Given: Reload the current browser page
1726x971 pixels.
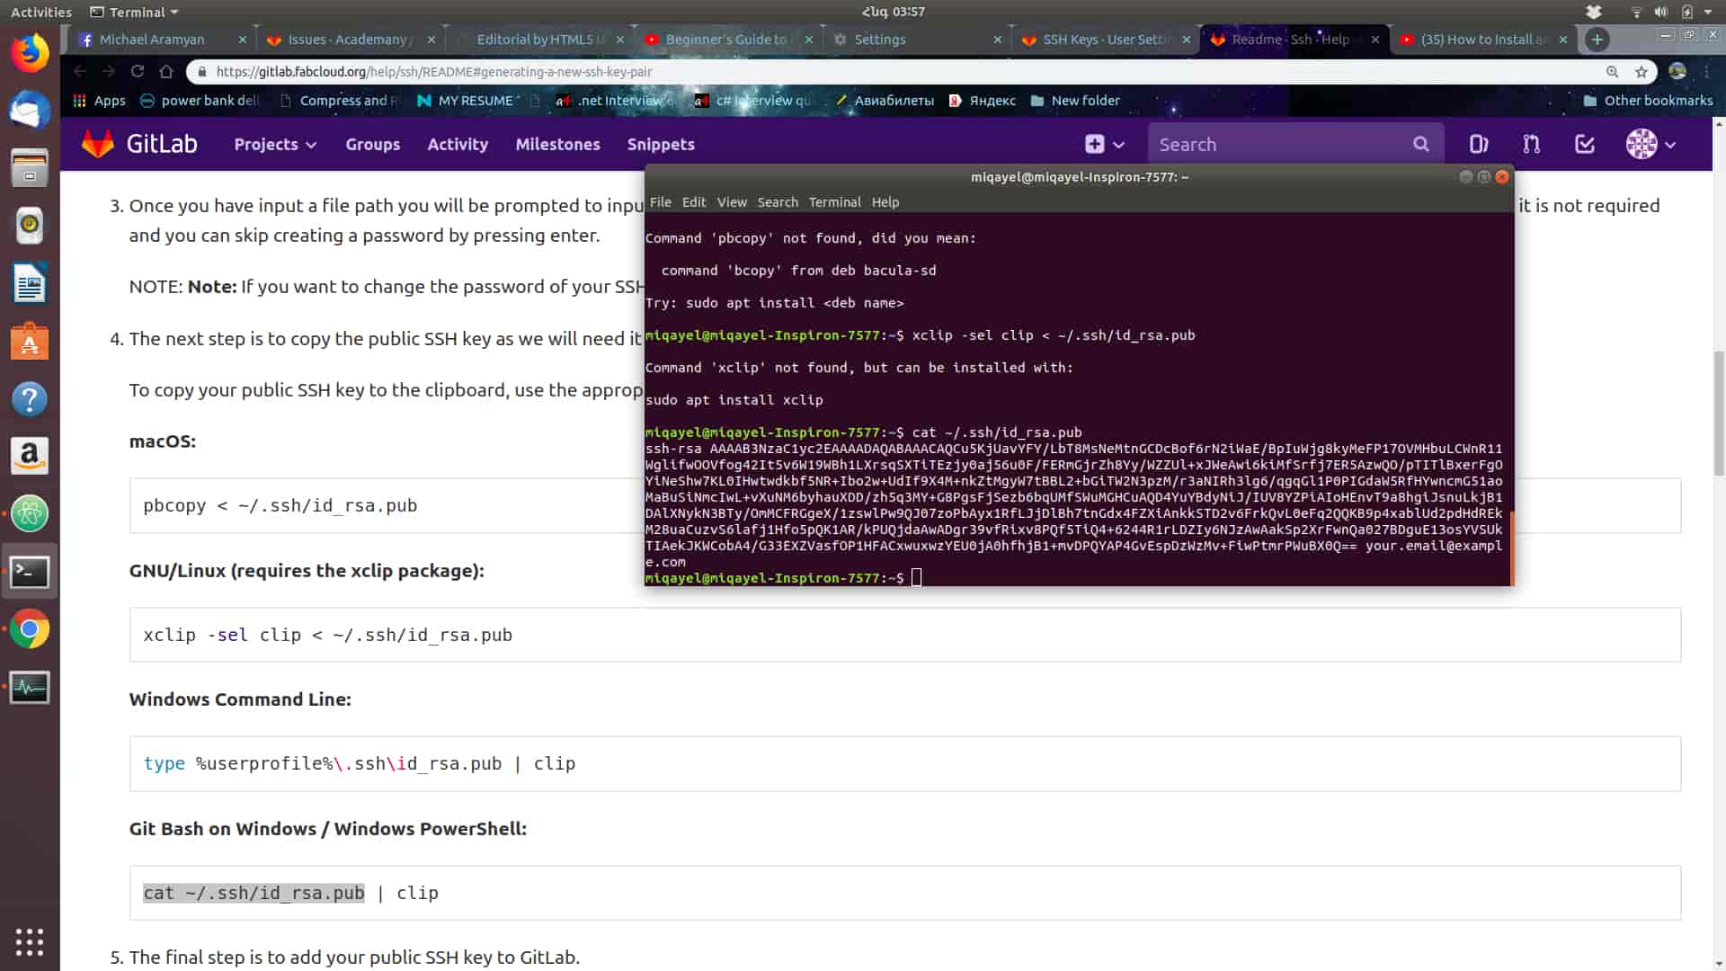Looking at the screenshot, I should point(138,72).
